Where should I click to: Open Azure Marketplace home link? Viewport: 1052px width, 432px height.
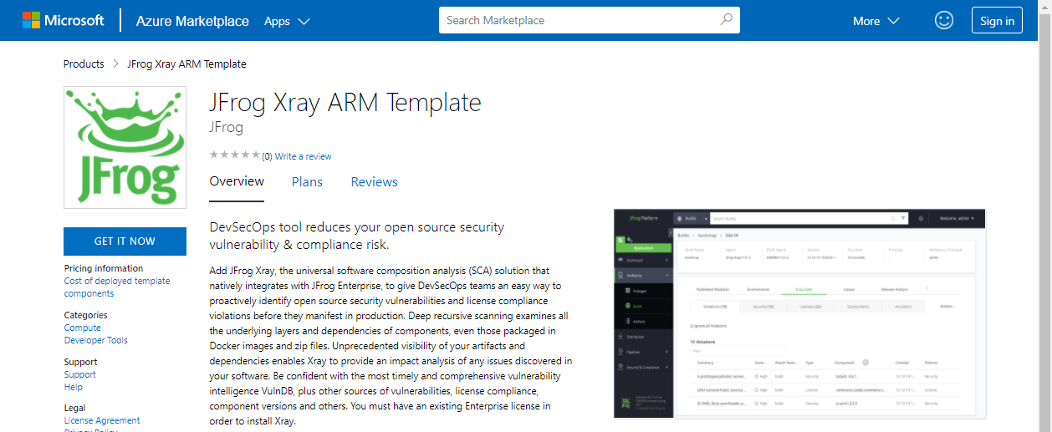192,21
